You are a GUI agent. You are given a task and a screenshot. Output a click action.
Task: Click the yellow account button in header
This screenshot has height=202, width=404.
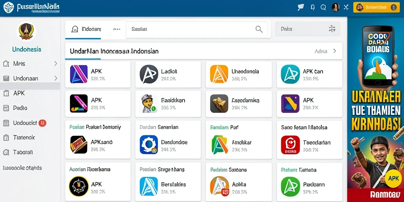(376, 7)
